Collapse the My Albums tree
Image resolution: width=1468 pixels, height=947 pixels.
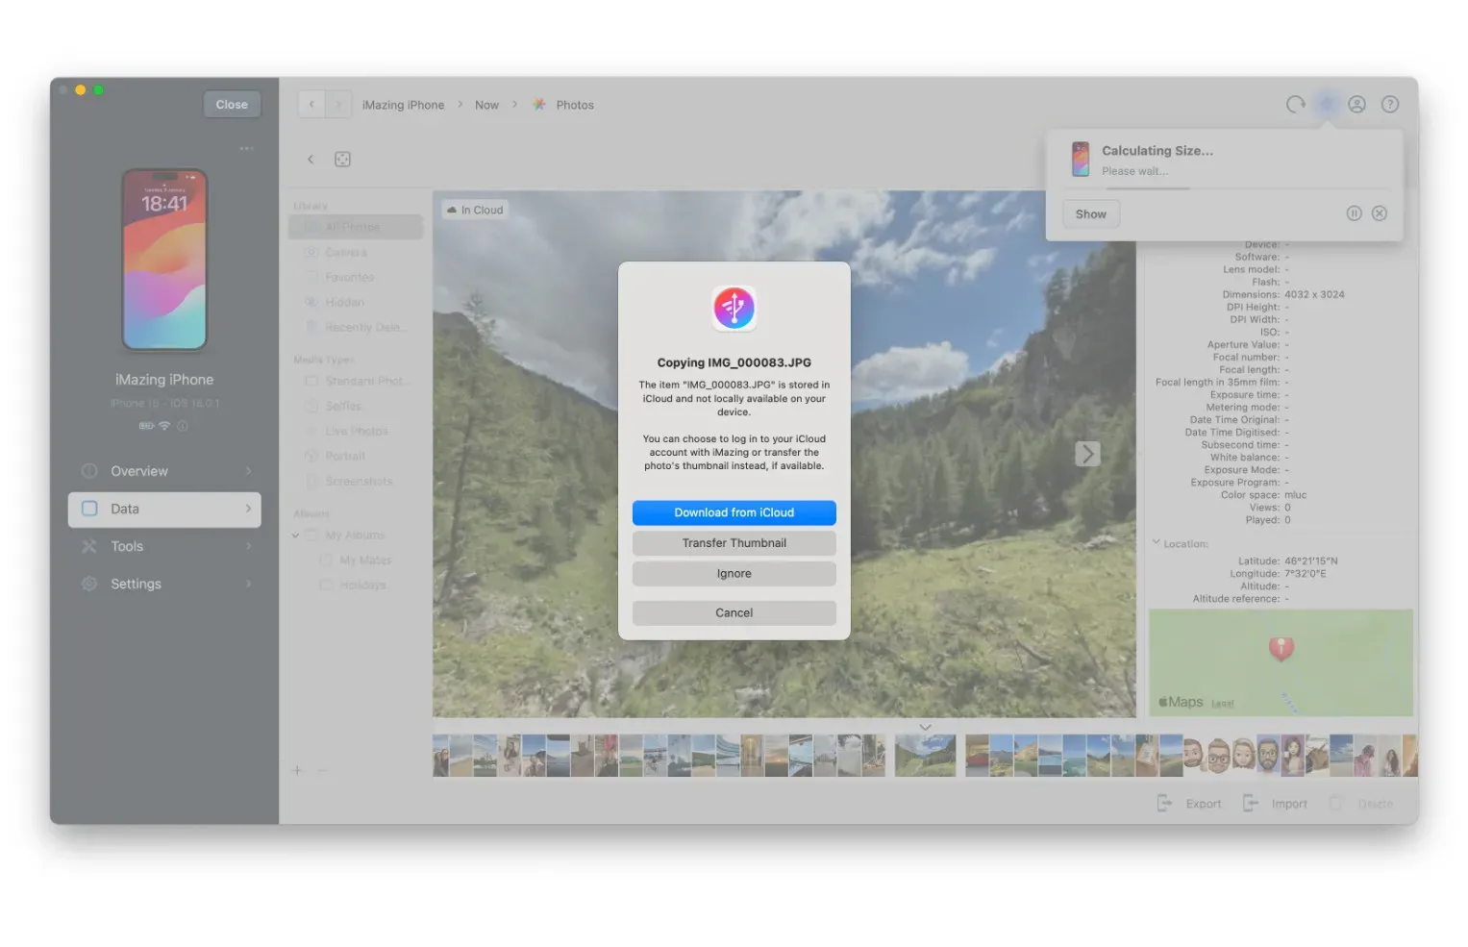294,535
